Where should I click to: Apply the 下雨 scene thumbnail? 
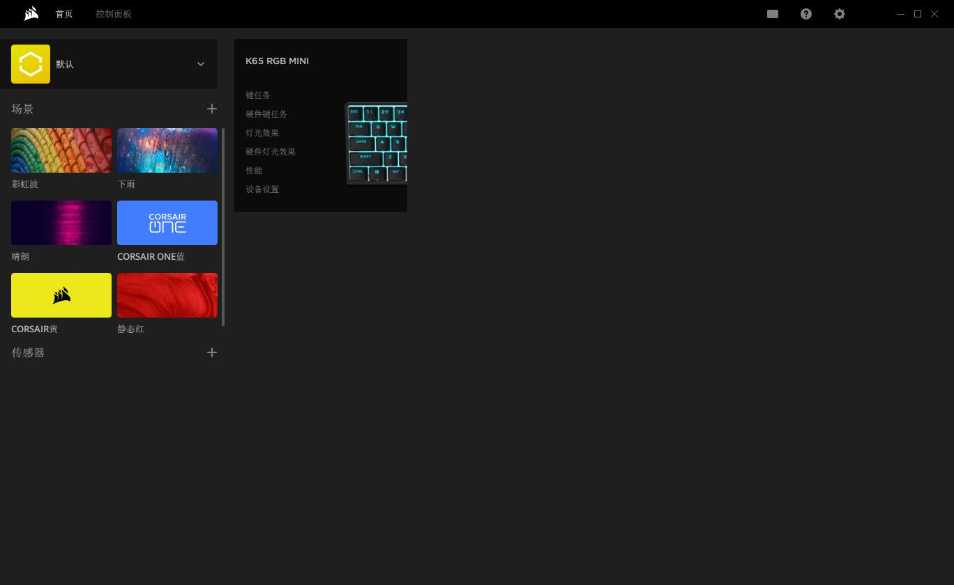tap(167, 150)
